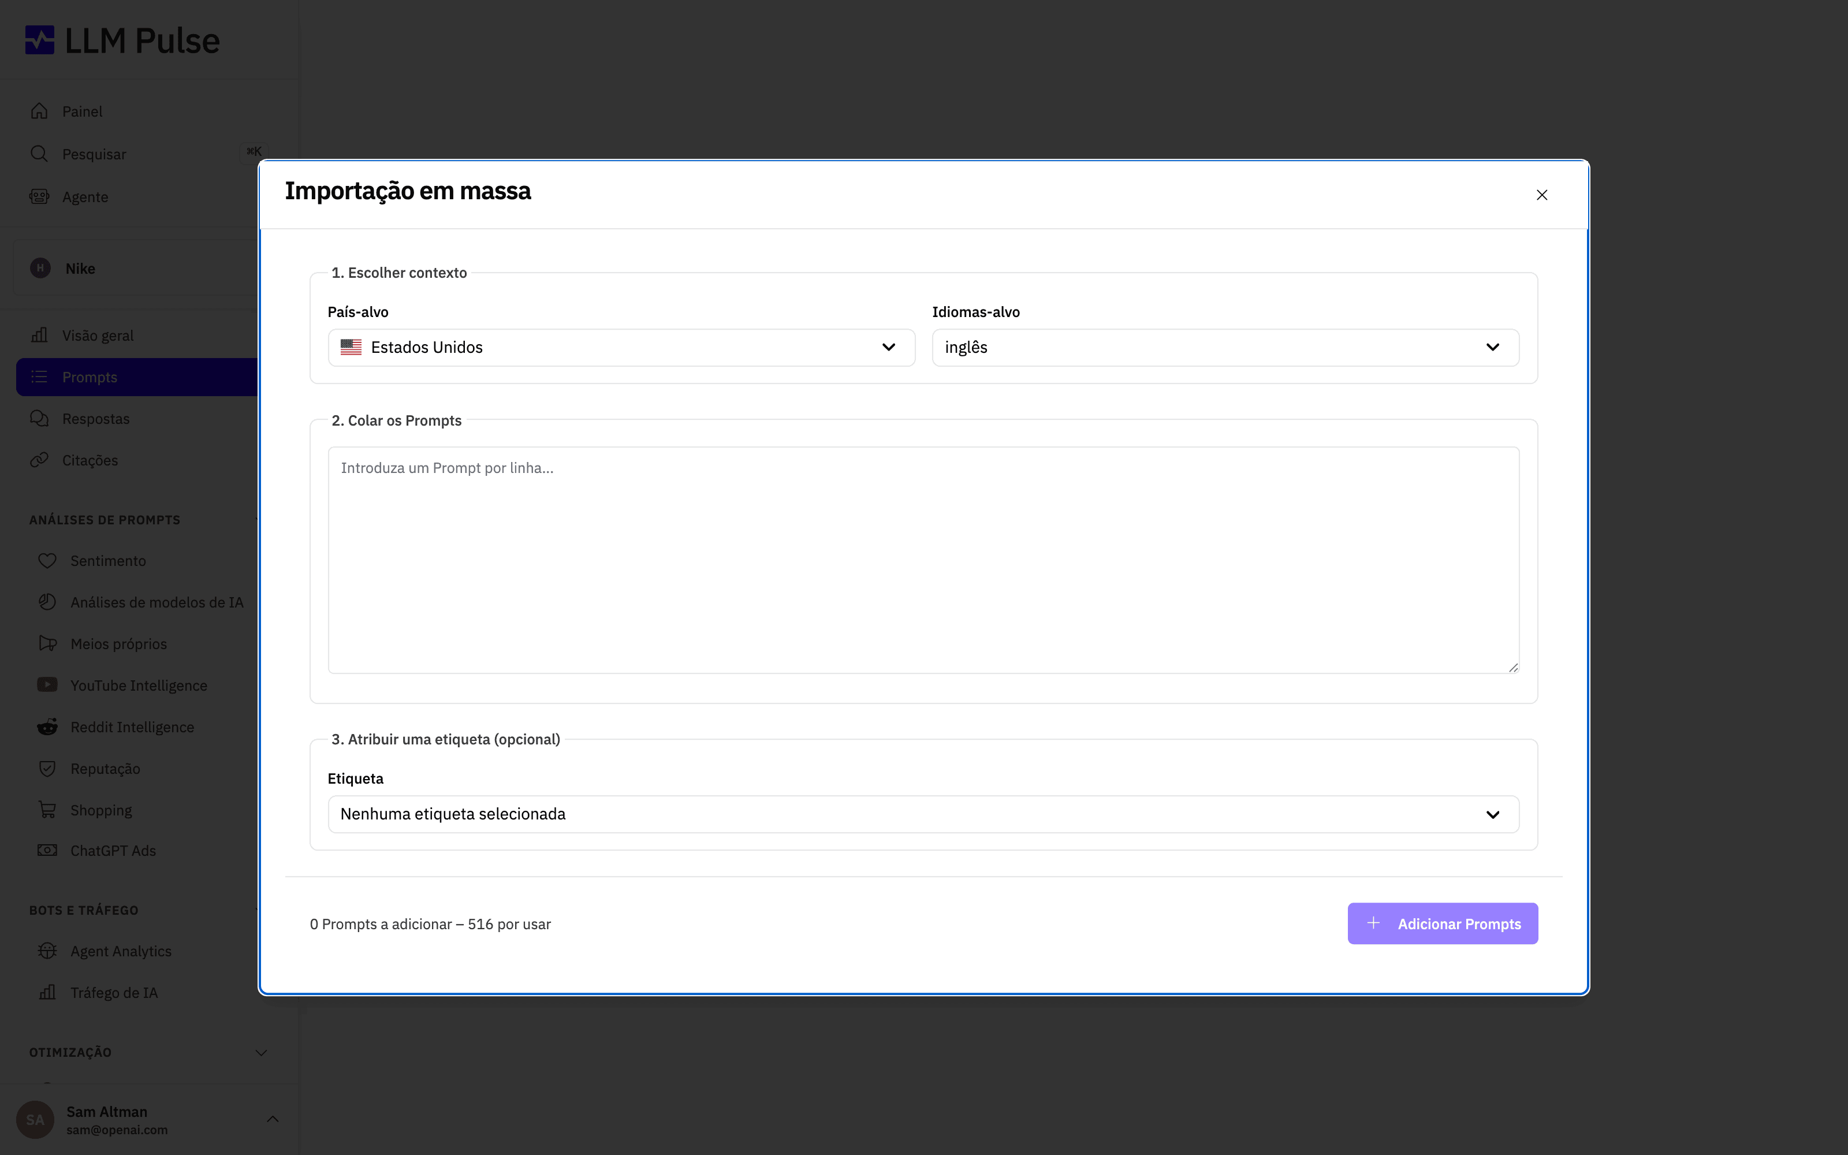The width and height of the screenshot is (1848, 1155).
Task: Open the Sentimento heart icon
Action: click(x=47, y=561)
